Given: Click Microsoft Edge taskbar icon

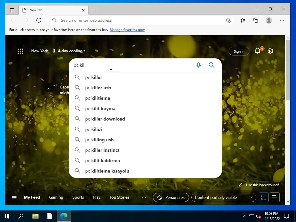Looking at the screenshot, I should pyautogui.click(x=64, y=216).
